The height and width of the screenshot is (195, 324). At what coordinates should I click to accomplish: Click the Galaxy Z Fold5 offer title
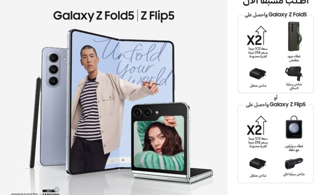(x=276, y=15)
